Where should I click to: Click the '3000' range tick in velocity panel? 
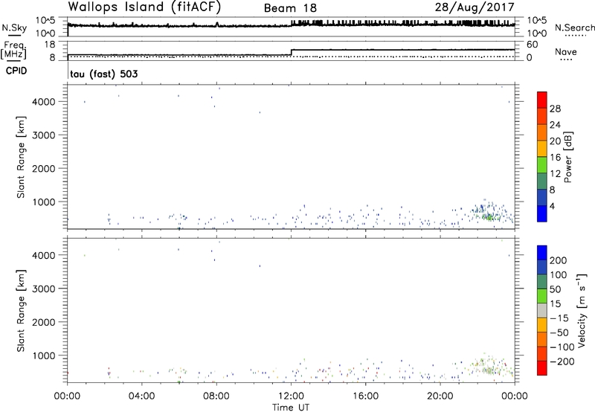coord(44,289)
